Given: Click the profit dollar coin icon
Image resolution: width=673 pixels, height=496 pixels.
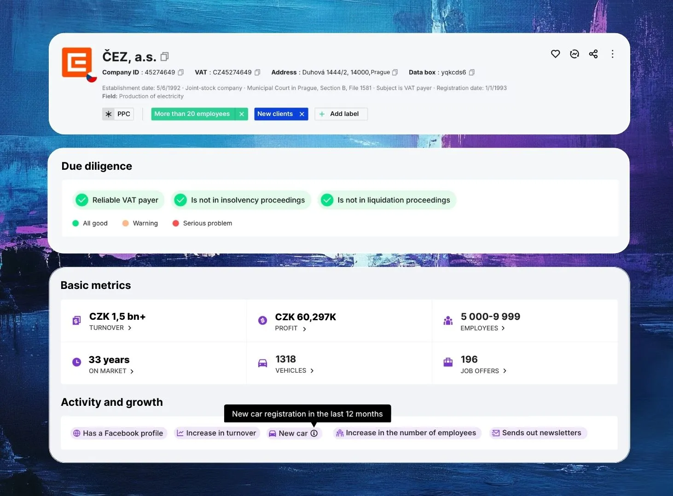Looking at the screenshot, I should (262, 320).
